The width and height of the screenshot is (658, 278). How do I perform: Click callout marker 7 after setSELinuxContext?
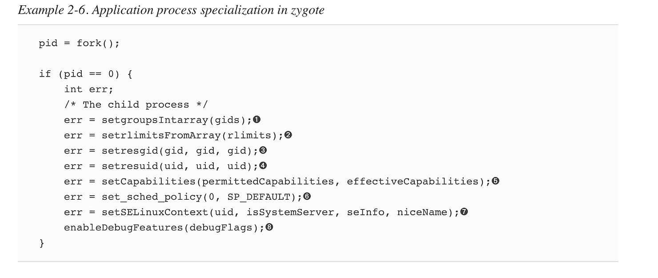[x=464, y=212]
